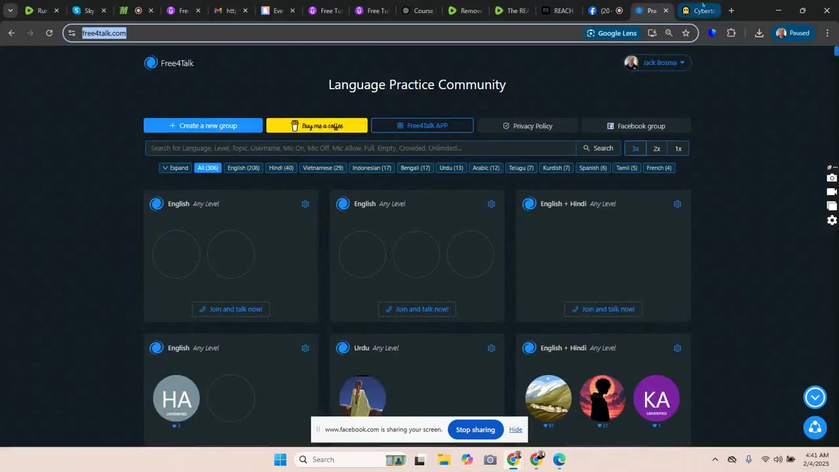Click the zoom magnifier icon in address bar

click(669, 33)
